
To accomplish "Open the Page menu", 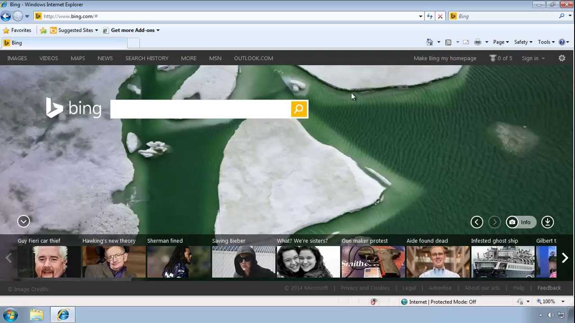I will (501, 42).
